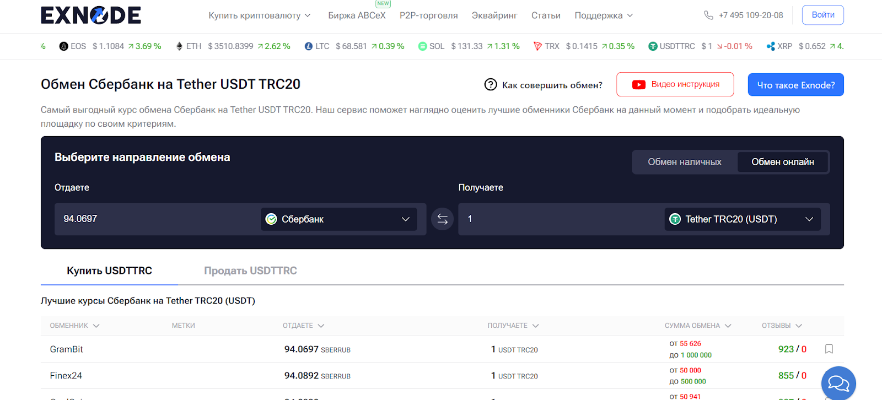Image resolution: width=882 pixels, height=400 pixels.
Task: Open Статьи page
Action: click(546, 15)
